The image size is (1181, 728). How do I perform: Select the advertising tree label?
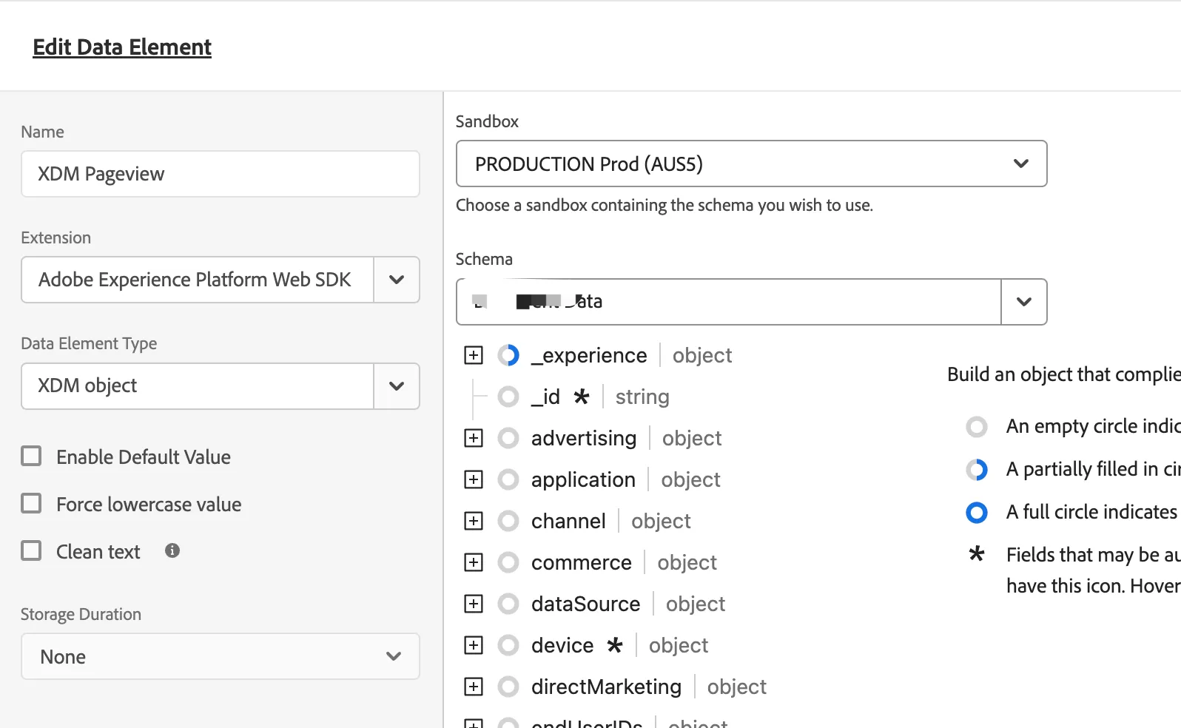click(x=584, y=438)
